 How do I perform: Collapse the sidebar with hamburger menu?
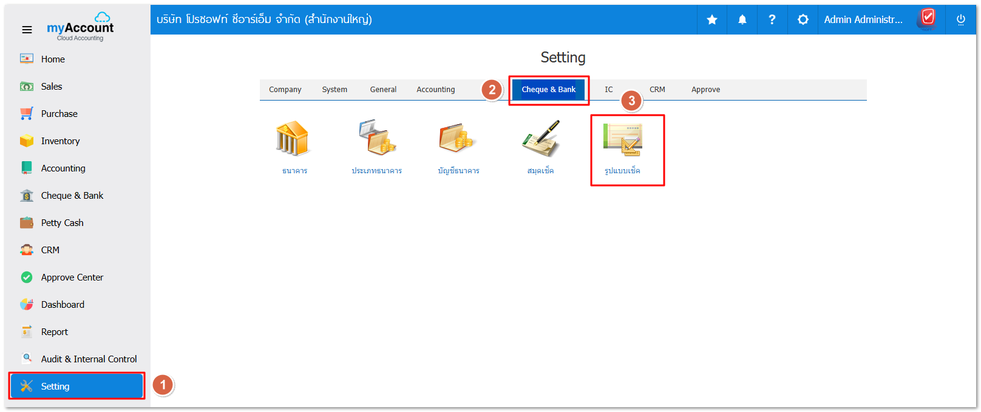(x=27, y=30)
